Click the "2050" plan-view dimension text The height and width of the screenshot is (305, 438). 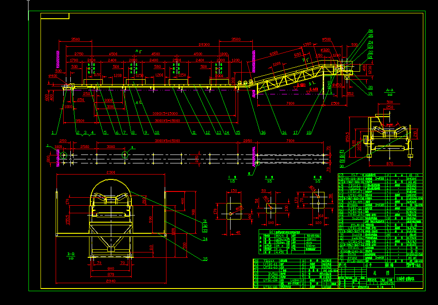[248, 141]
